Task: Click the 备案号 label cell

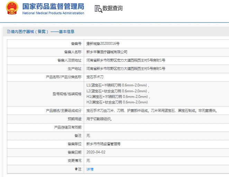Action: pyautogui.click(x=45, y=43)
